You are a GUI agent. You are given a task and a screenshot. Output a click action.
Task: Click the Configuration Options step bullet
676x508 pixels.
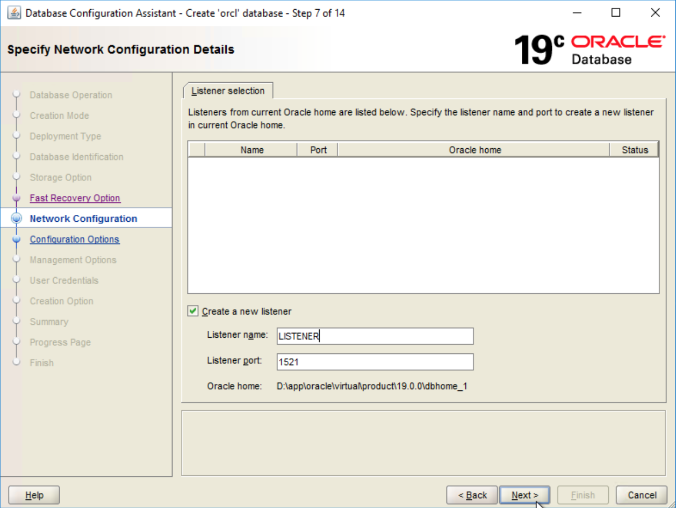pyautogui.click(x=16, y=240)
